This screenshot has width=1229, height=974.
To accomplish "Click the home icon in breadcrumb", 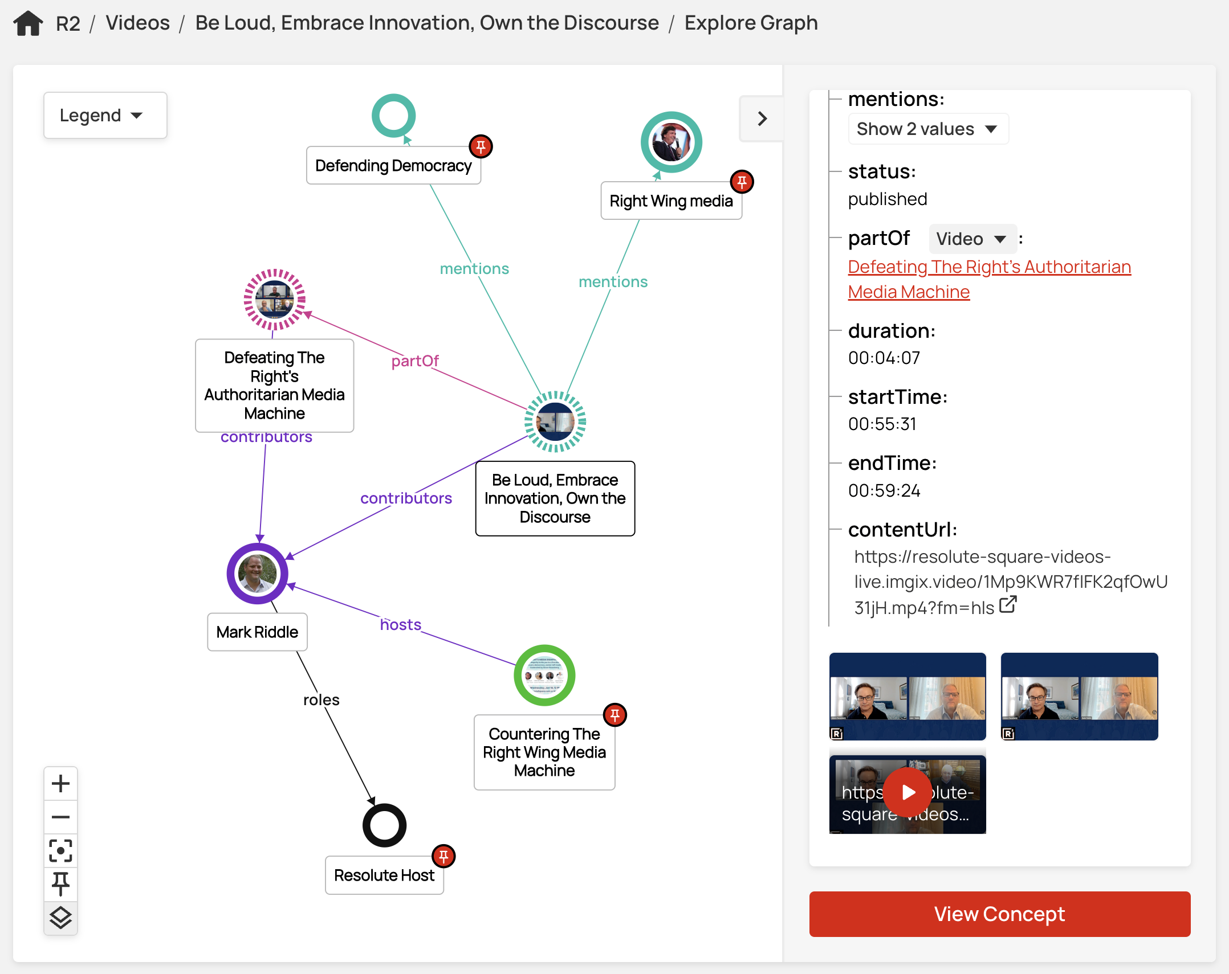I will [28, 23].
